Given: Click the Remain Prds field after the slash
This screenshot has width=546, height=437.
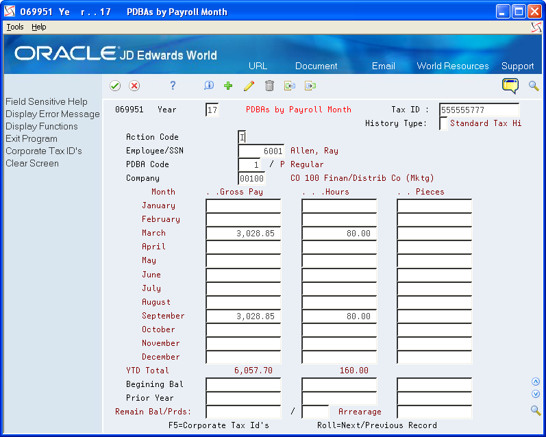Looking at the screenshot, I should coord(315,412).
